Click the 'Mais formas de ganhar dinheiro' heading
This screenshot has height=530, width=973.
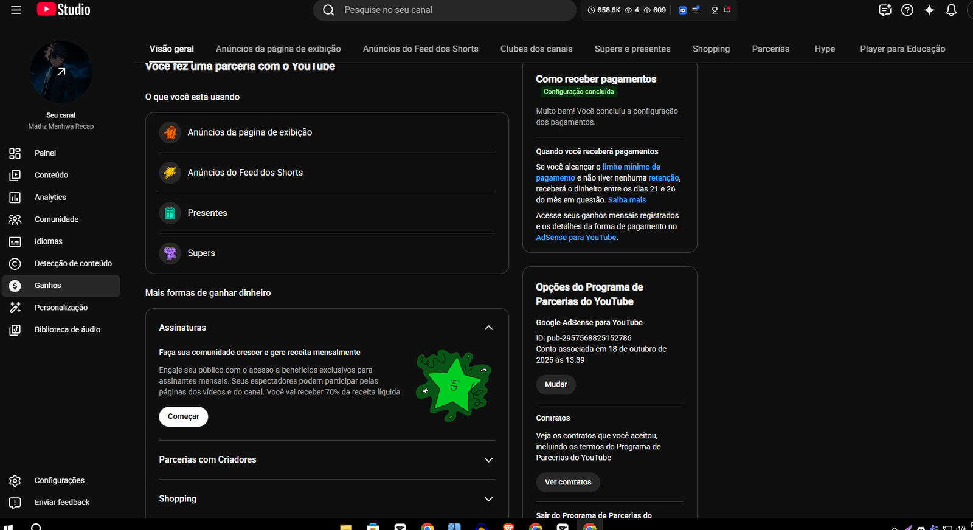(x=208, y=293)
